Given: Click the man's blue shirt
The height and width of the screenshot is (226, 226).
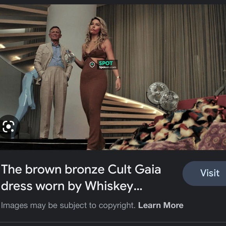Looking at the screenshot, I should point(56,55).
